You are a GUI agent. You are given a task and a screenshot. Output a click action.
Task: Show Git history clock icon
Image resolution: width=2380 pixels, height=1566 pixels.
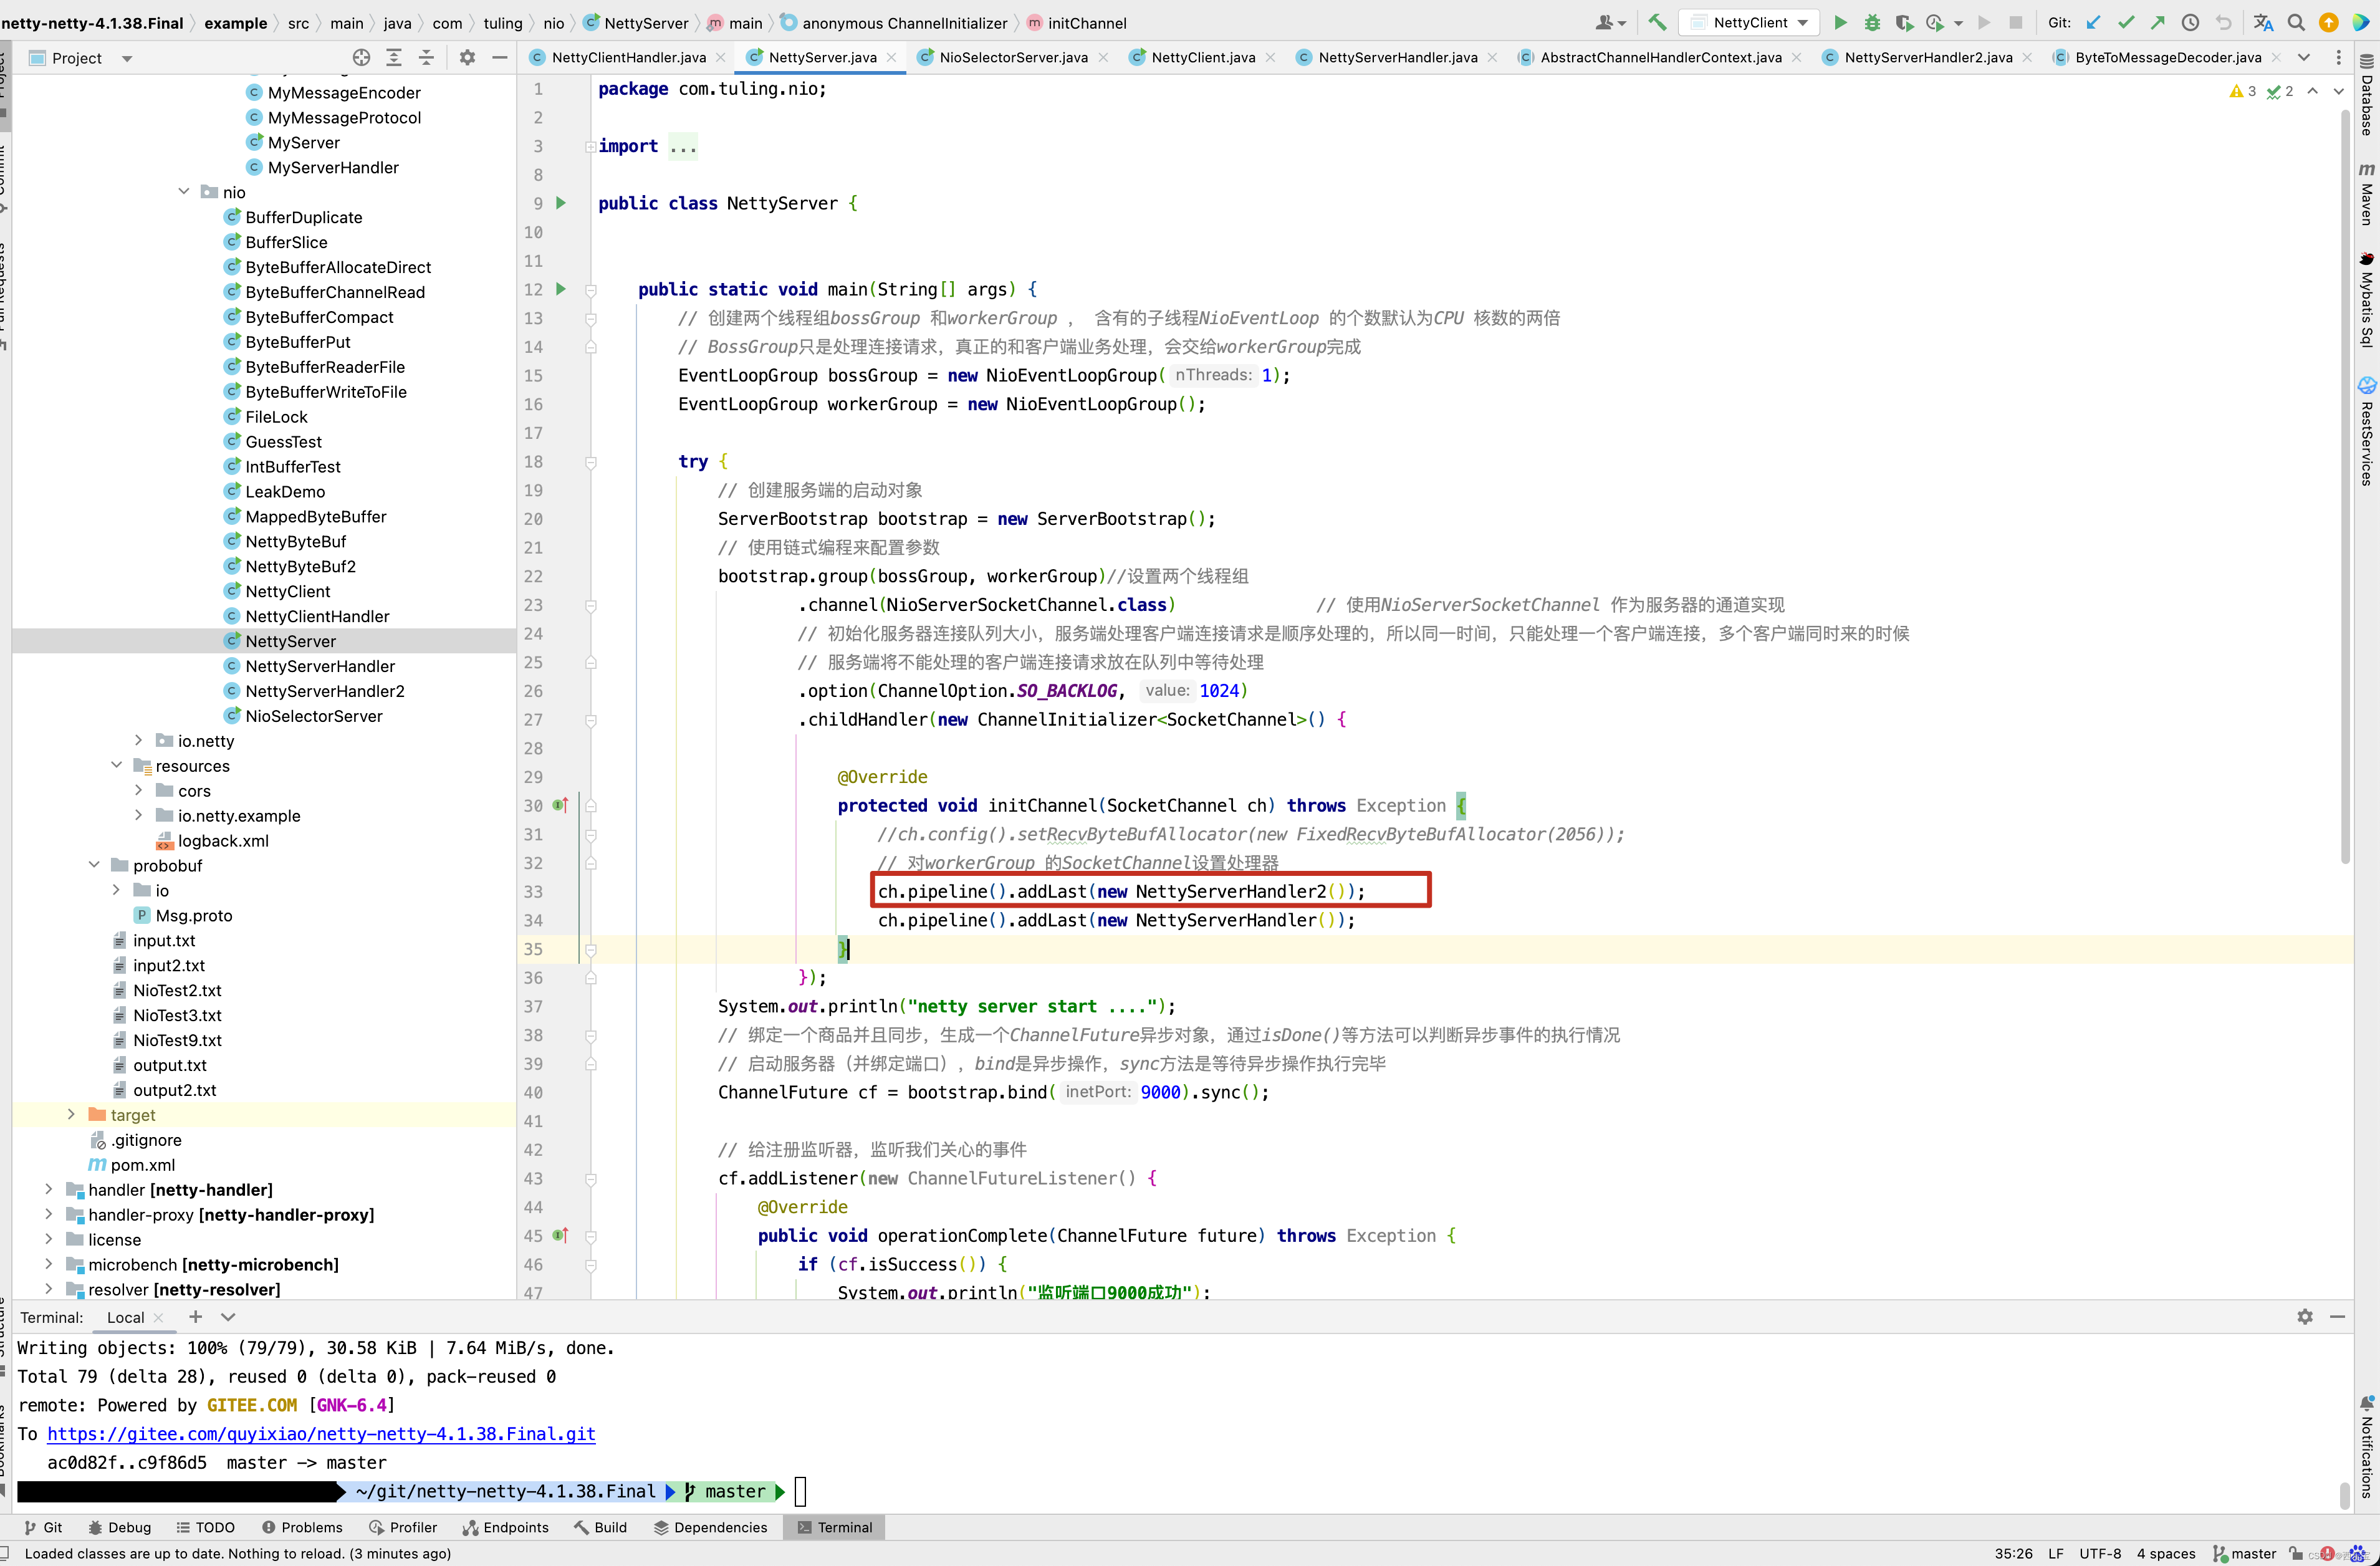point(2190,23)
